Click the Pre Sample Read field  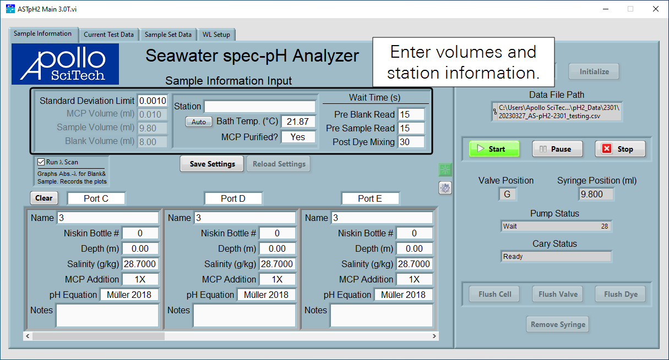point(411,128)
